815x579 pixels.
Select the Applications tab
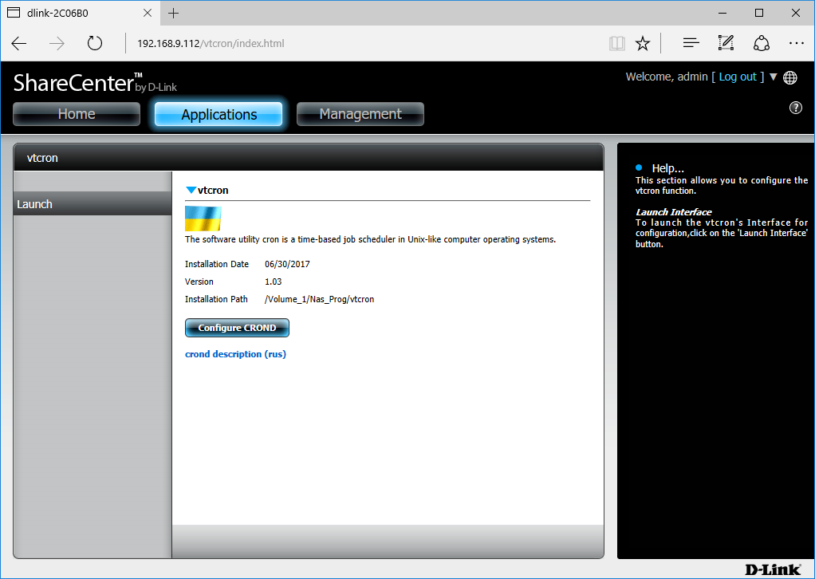[x=219, y=114]
